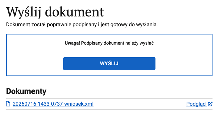Send the signed document using WYŚLIJ
The width and height of the screenshot is (219, 117).
[109, 63]
